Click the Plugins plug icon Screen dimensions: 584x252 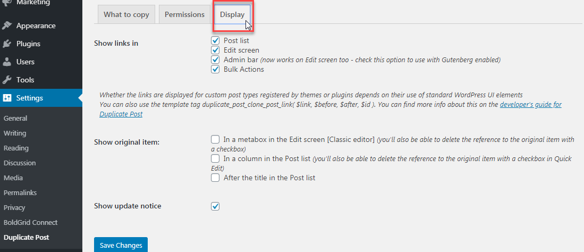(x=7, y=44)
